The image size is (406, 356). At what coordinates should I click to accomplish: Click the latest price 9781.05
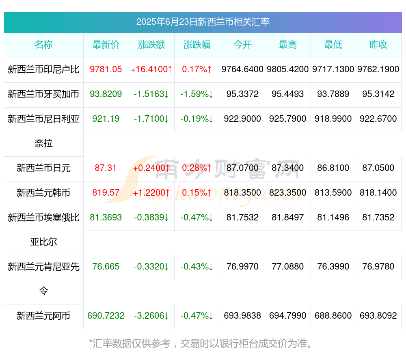click(x=106, y=69)
